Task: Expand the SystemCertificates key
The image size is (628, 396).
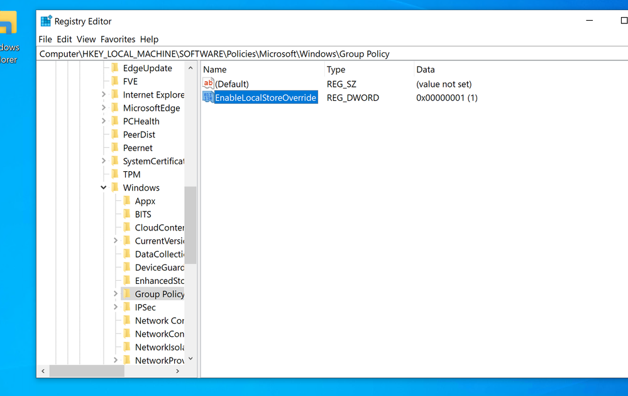Action: [103, 161]
